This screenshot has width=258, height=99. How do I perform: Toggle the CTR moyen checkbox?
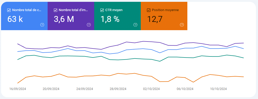(x=102, y=10)
